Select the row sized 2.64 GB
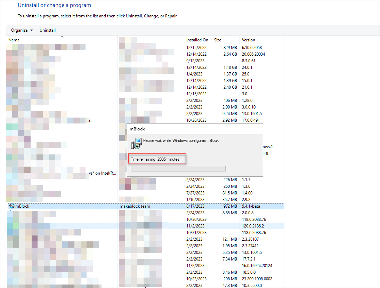380x288 pixels. point(230,54)
